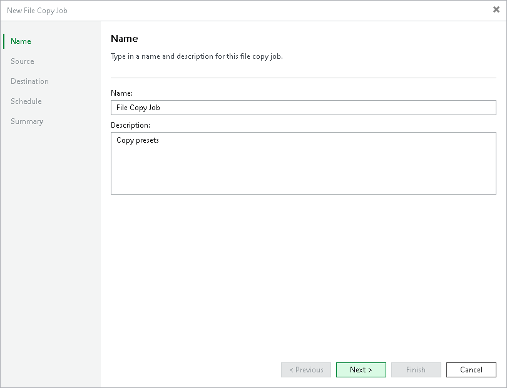Switch to the Schedule step

[26, 101]
